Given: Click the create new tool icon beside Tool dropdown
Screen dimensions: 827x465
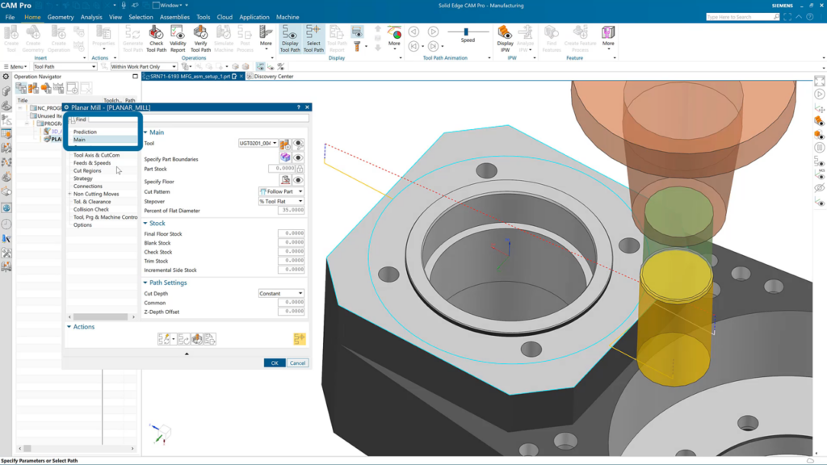Looking at the screenshot, I should coord(285,144).
